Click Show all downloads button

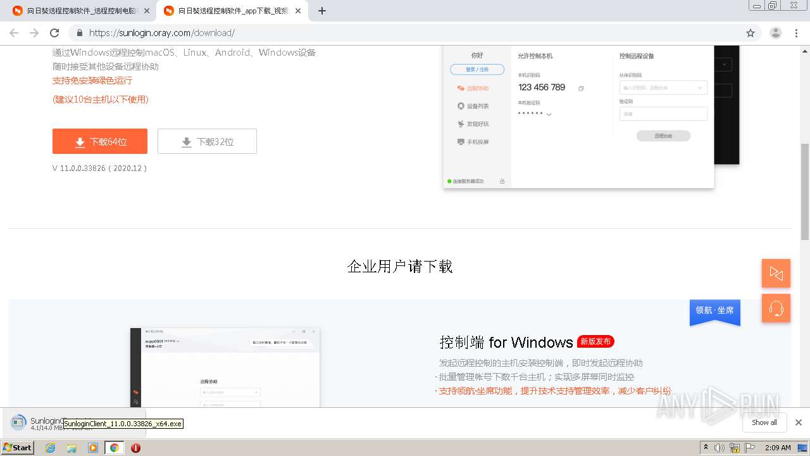tap(764, 422)
